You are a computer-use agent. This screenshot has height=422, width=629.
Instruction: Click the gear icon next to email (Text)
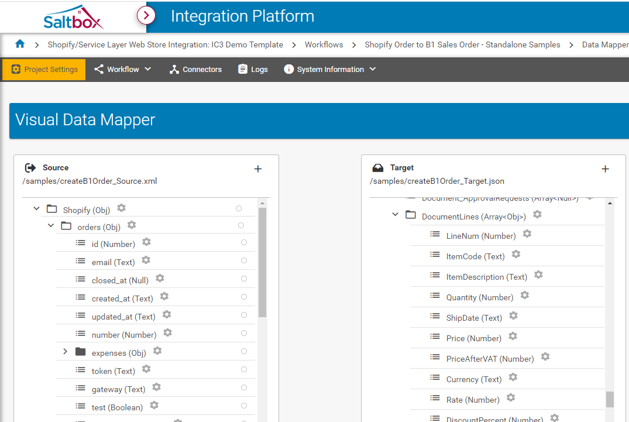(146, 260)
